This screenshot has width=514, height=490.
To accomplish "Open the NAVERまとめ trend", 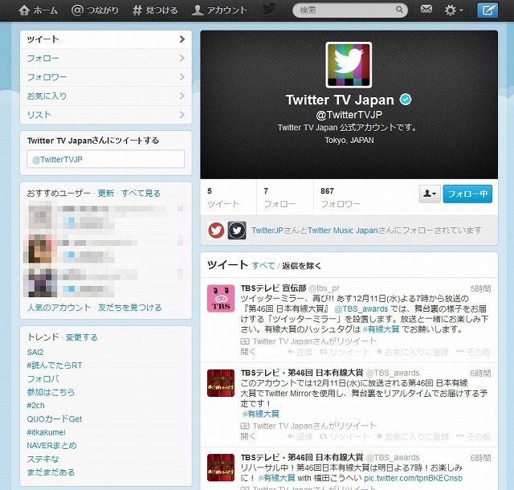I will [x=51, y=445].
